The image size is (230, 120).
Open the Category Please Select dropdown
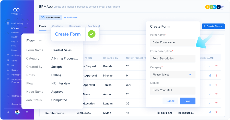[x=173, y=75]
